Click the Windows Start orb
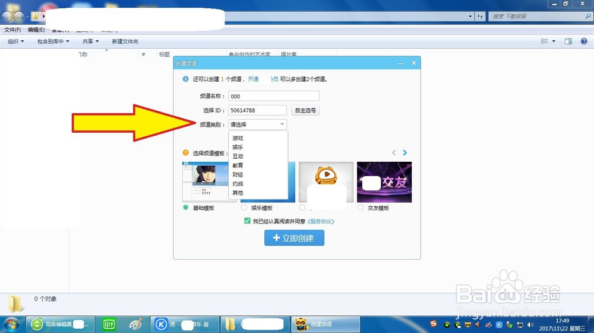The height and width of the screenshot is (333, 594). [11, 324]
